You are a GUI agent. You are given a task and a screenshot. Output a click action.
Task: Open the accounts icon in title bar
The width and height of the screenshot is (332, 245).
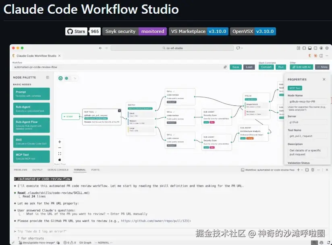(321, 48)
